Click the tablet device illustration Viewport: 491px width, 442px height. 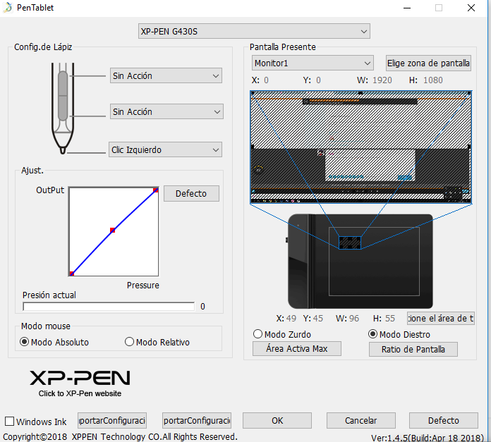click(360, 262)
